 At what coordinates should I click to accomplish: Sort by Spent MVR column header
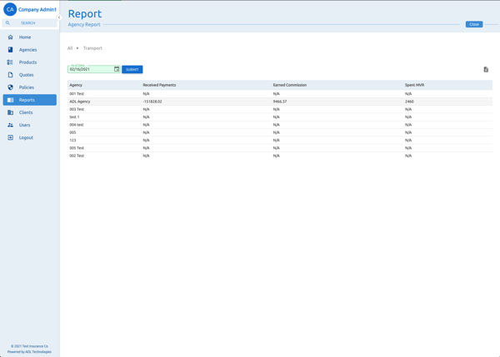(414, 85)
